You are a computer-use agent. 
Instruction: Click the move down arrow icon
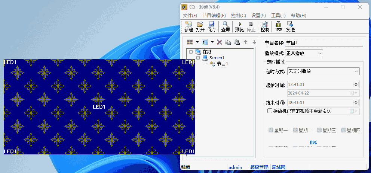(x=254, y=42)
